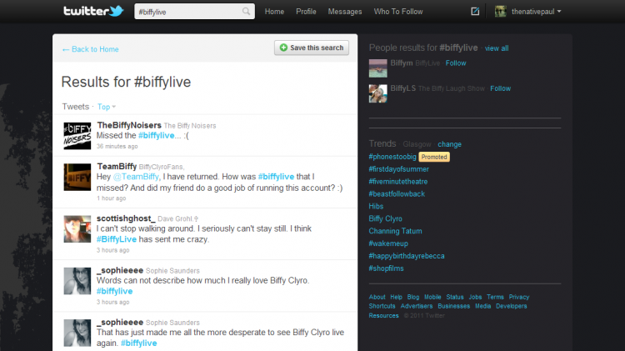
Task: Click '36 minutes ago' timestamp
Action: [117, 147]
